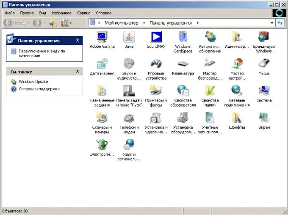The height and width of the screenshot is (215, 288).
Task: Click the address bar refresh button
Action: (280, 23)
